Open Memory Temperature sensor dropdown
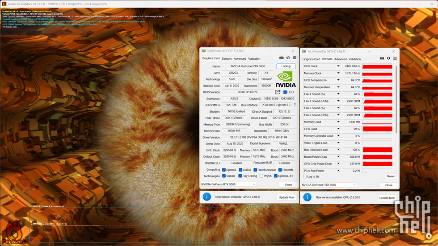This screenshot has width=438, height=246. click(x=338, y=87)
